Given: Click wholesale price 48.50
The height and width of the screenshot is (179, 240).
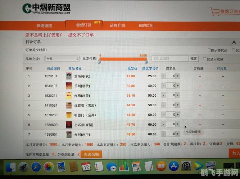Looking at the screenshot, I should (x=131, y=134).
